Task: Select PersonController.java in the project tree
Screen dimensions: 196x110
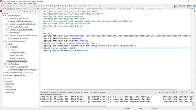Action: tap(19, 27)
